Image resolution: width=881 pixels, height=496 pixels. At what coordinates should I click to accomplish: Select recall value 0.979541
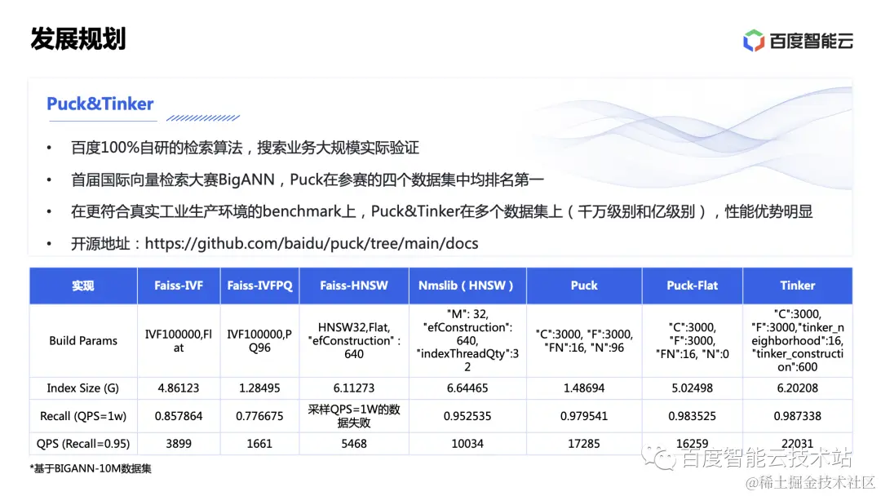point(584,416)
